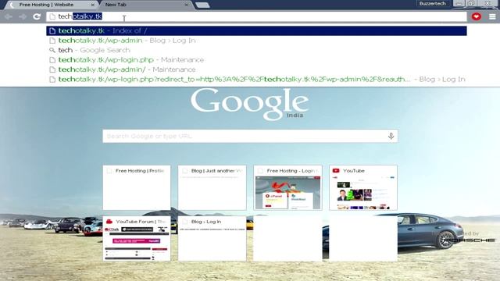Click the YouTube favicon on thumbnail
The width and height of the screenshot is (500, 281).
(x=336, y=171)
